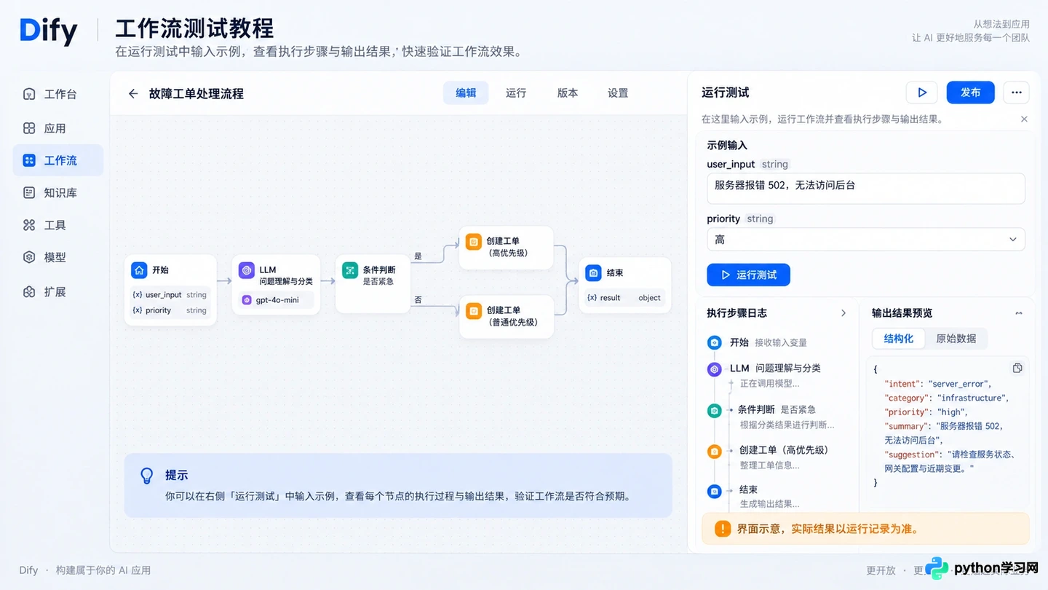Click the gpt-4o-mini model label in the LLM node
Viewport: 1048px width, 590px height.
coord(277,299)
